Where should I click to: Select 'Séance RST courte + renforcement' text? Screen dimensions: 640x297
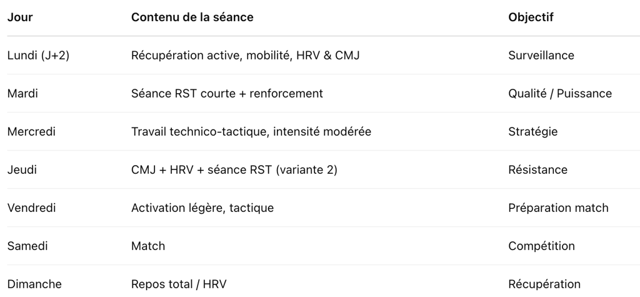point(227,94)
